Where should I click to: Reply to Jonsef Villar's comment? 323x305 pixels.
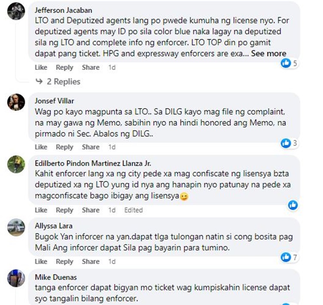coord(65,147)
